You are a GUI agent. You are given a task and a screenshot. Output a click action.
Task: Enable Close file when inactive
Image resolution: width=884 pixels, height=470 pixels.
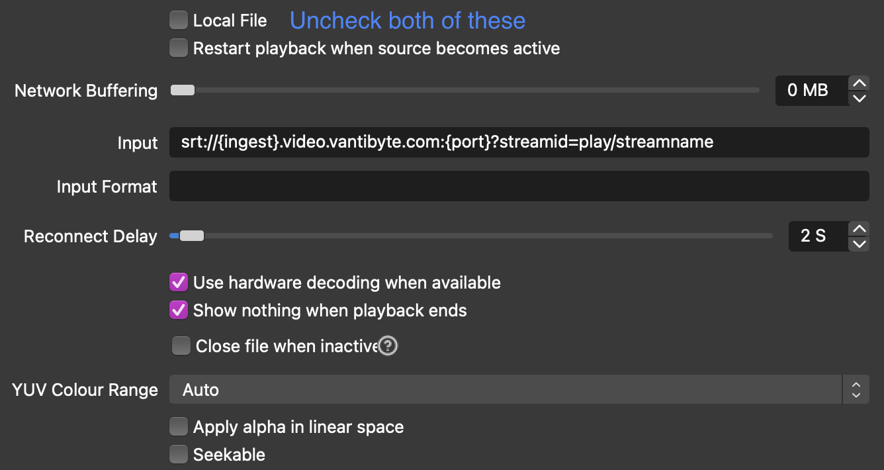181,345
